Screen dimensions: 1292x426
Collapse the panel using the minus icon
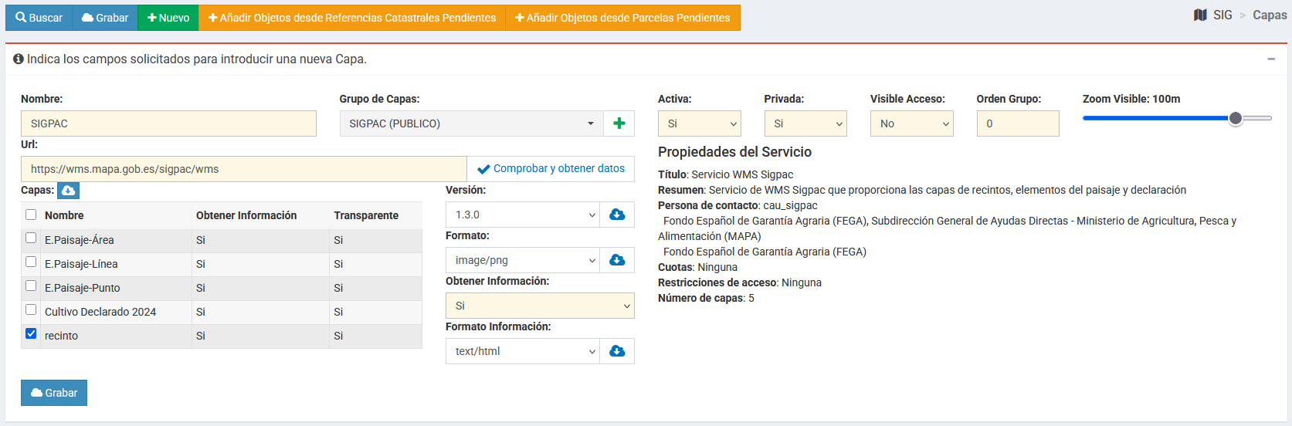[x=1271, y=59]
